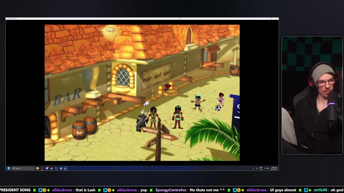This screenshot has width=344, height=193.
Task: Open Steam from the taskbar
Action: point(52,168)
